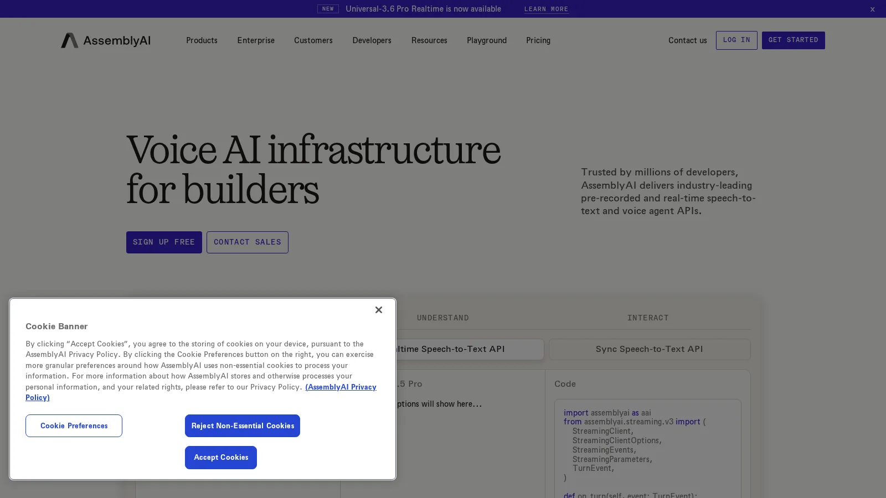Click the Contact us link
Viewport: 886px width, 498px height.
point(687,40)
